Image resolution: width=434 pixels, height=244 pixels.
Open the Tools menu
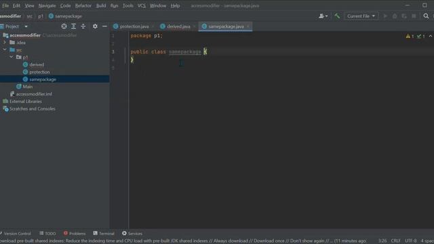point(128,5)
